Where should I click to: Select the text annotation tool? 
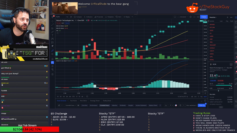point(53,35)
